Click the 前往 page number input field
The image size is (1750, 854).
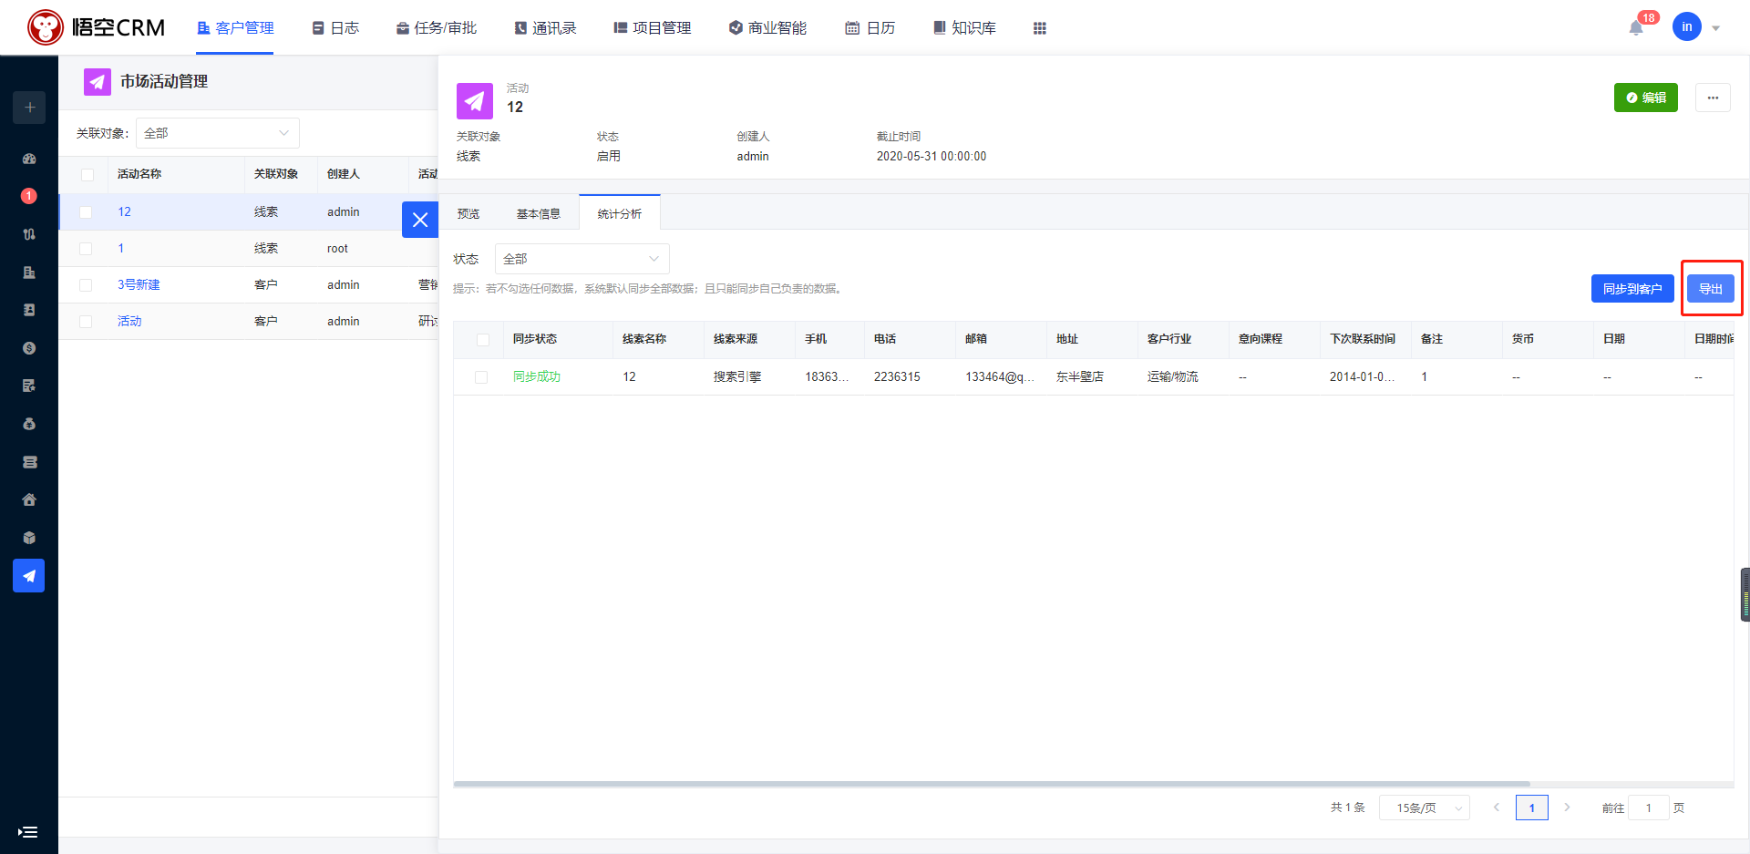(x=1648, y=808)
